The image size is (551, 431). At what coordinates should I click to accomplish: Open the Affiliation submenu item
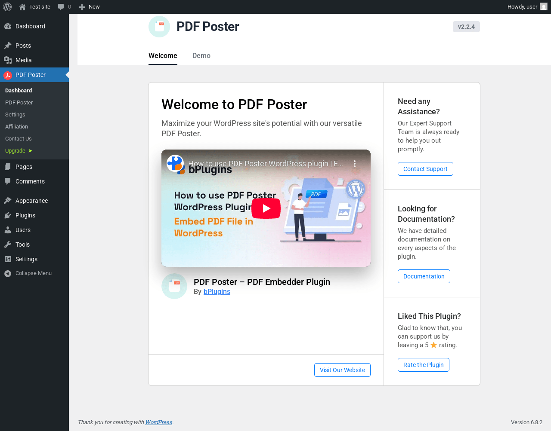coord(16,127)
